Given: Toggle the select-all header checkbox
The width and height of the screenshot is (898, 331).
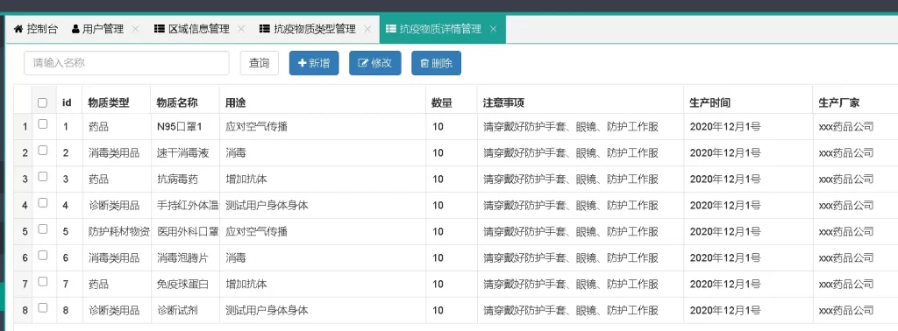Looking at the screenshot, I should pos(42,103).
